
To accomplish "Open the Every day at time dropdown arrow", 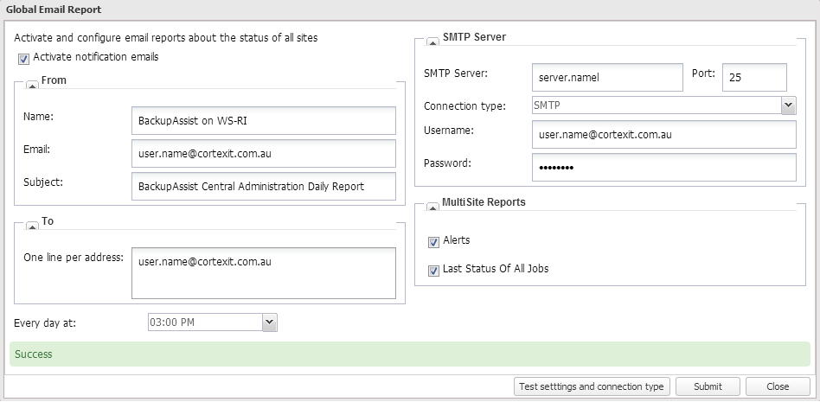I will click(269, 322).
